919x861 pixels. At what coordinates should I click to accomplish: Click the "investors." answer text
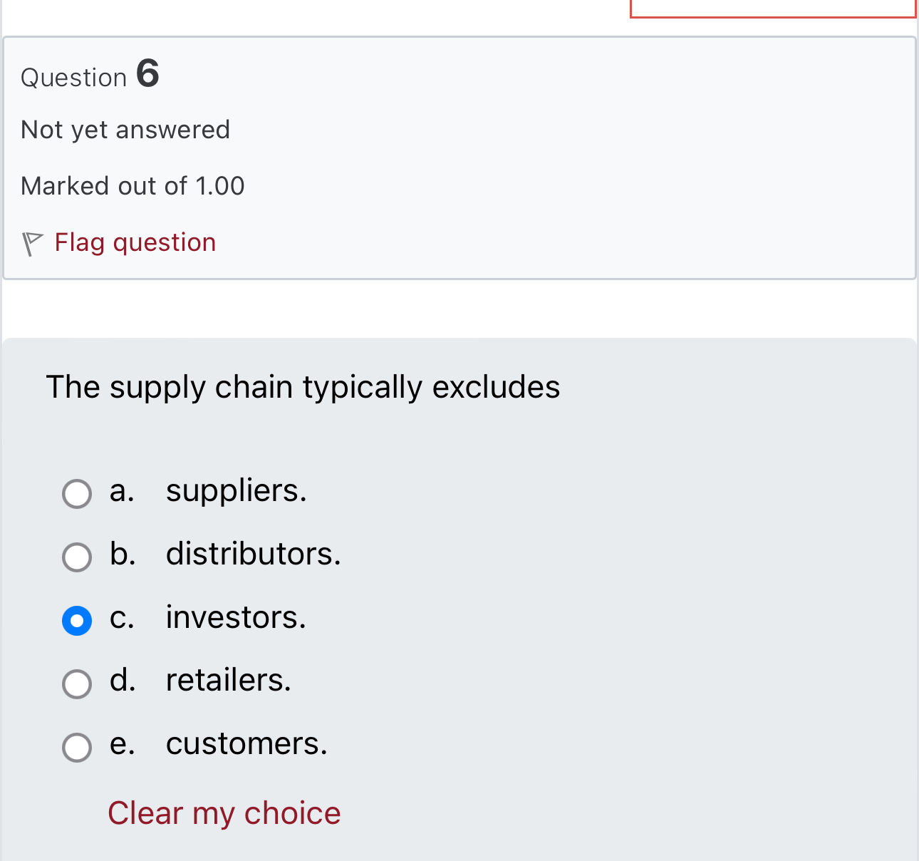pyautogui.click(x=236, y=617)
